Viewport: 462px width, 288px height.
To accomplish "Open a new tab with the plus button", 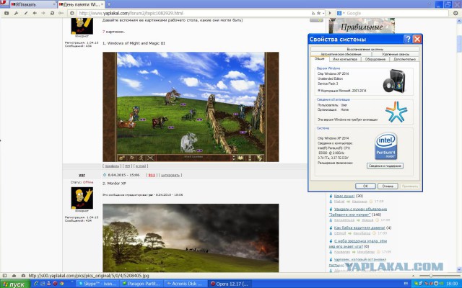I will point(109,4).
